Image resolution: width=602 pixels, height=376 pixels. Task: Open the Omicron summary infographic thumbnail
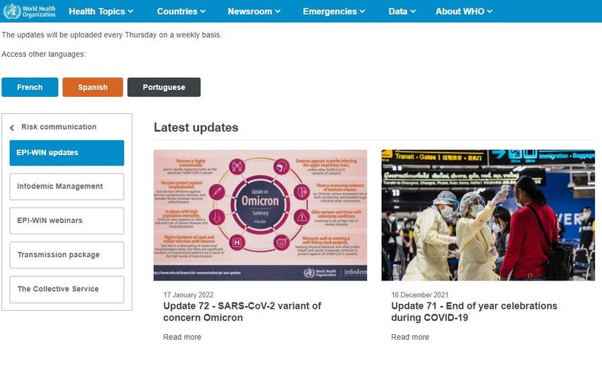tap(261, 215)
